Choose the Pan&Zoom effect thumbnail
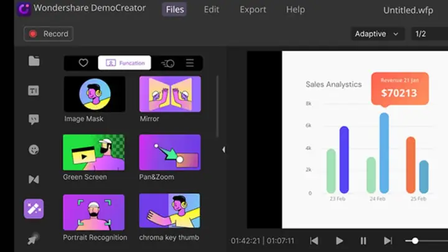The image size is (448, 252). click(170, 152)
